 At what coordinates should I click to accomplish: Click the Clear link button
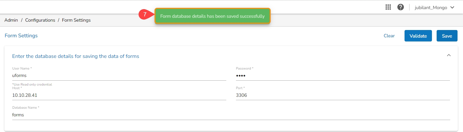pyautogui.click(x=389, y=36)
